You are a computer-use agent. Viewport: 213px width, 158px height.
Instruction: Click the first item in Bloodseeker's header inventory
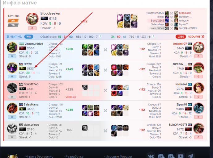pyautogui.click(x=120, y=18)
